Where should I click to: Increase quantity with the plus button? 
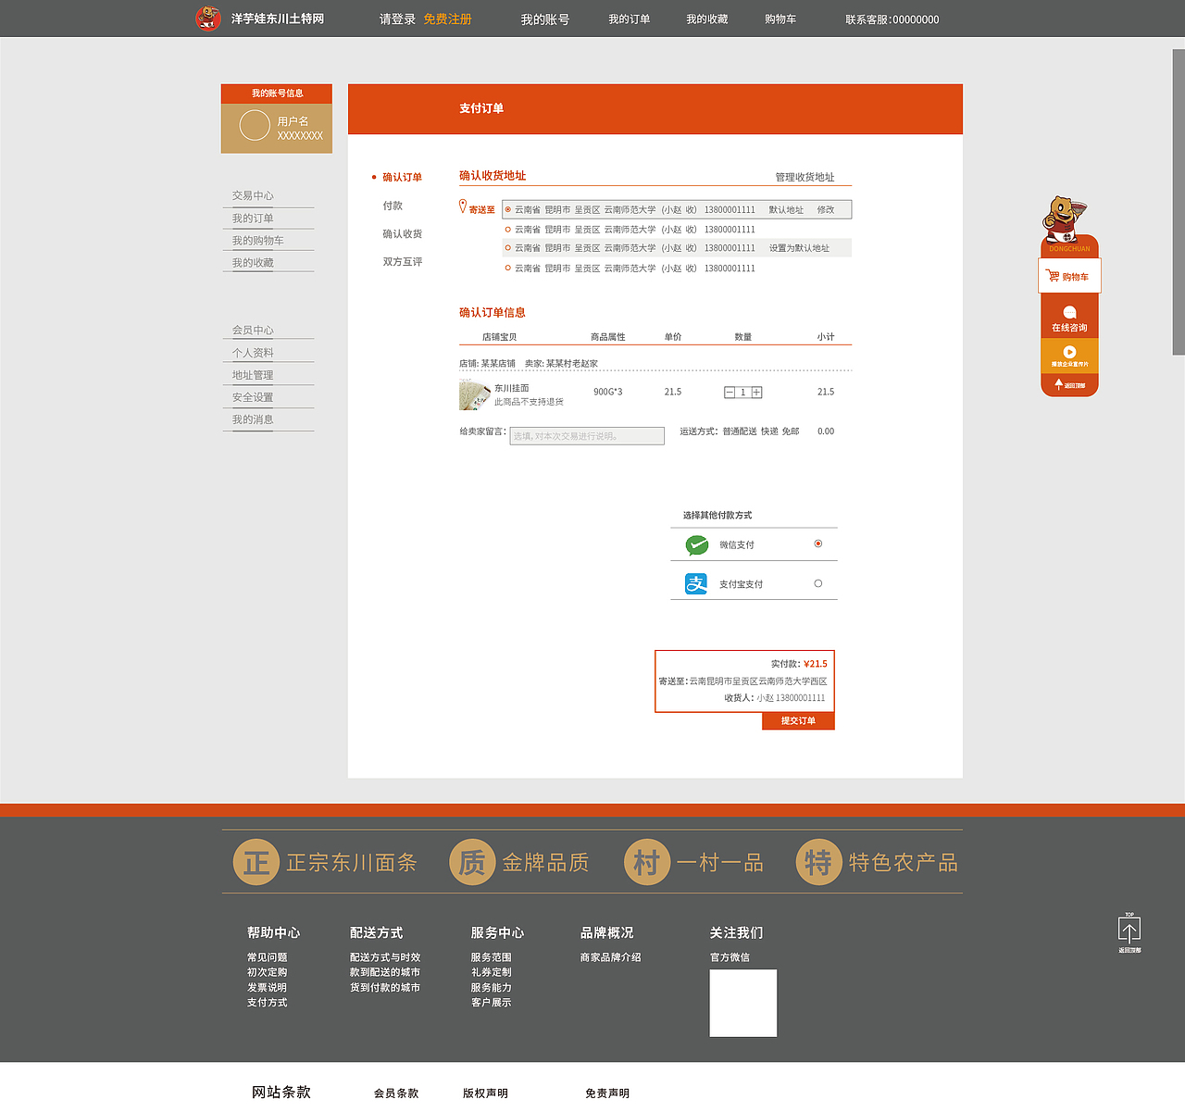[756, 393]
